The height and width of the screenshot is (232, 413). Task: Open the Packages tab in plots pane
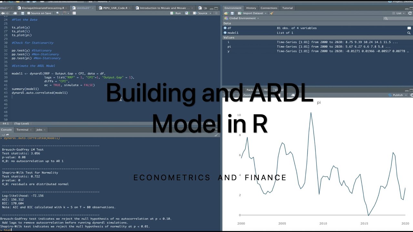pos(252,90)
